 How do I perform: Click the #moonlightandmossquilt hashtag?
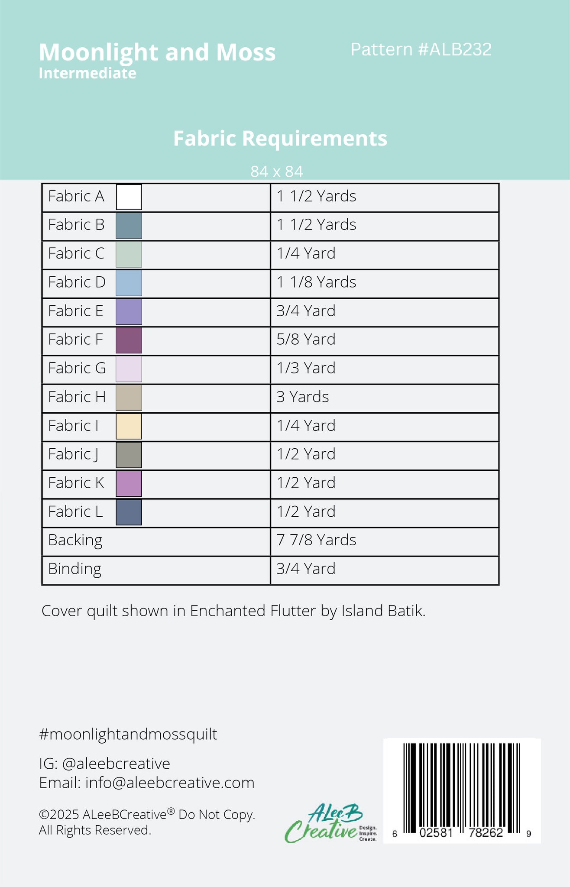(128, 734)
